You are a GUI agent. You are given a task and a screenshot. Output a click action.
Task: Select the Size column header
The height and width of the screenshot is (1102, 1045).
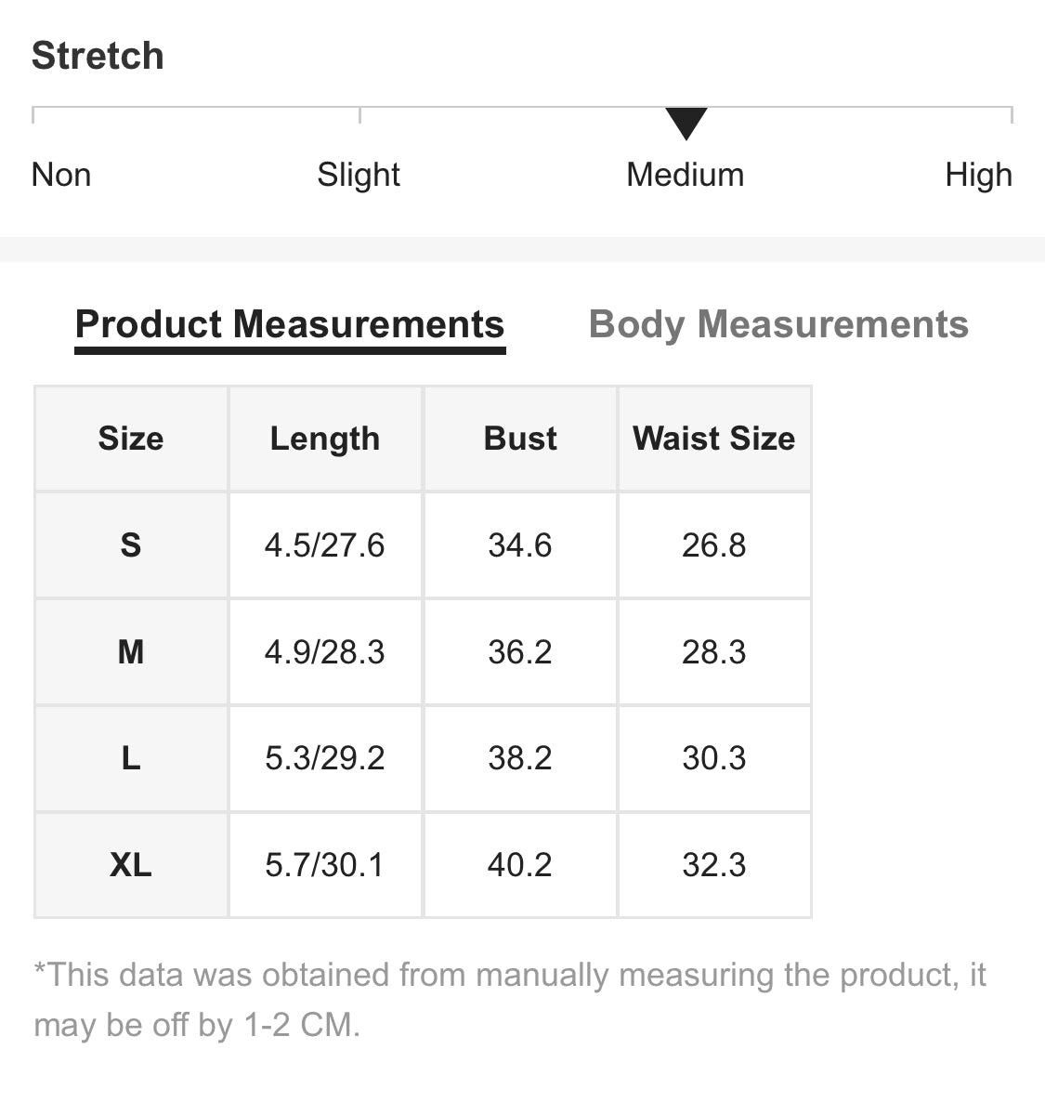[131, 439]
